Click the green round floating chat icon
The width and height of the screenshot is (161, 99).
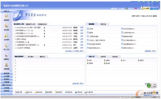click(149, 85)
